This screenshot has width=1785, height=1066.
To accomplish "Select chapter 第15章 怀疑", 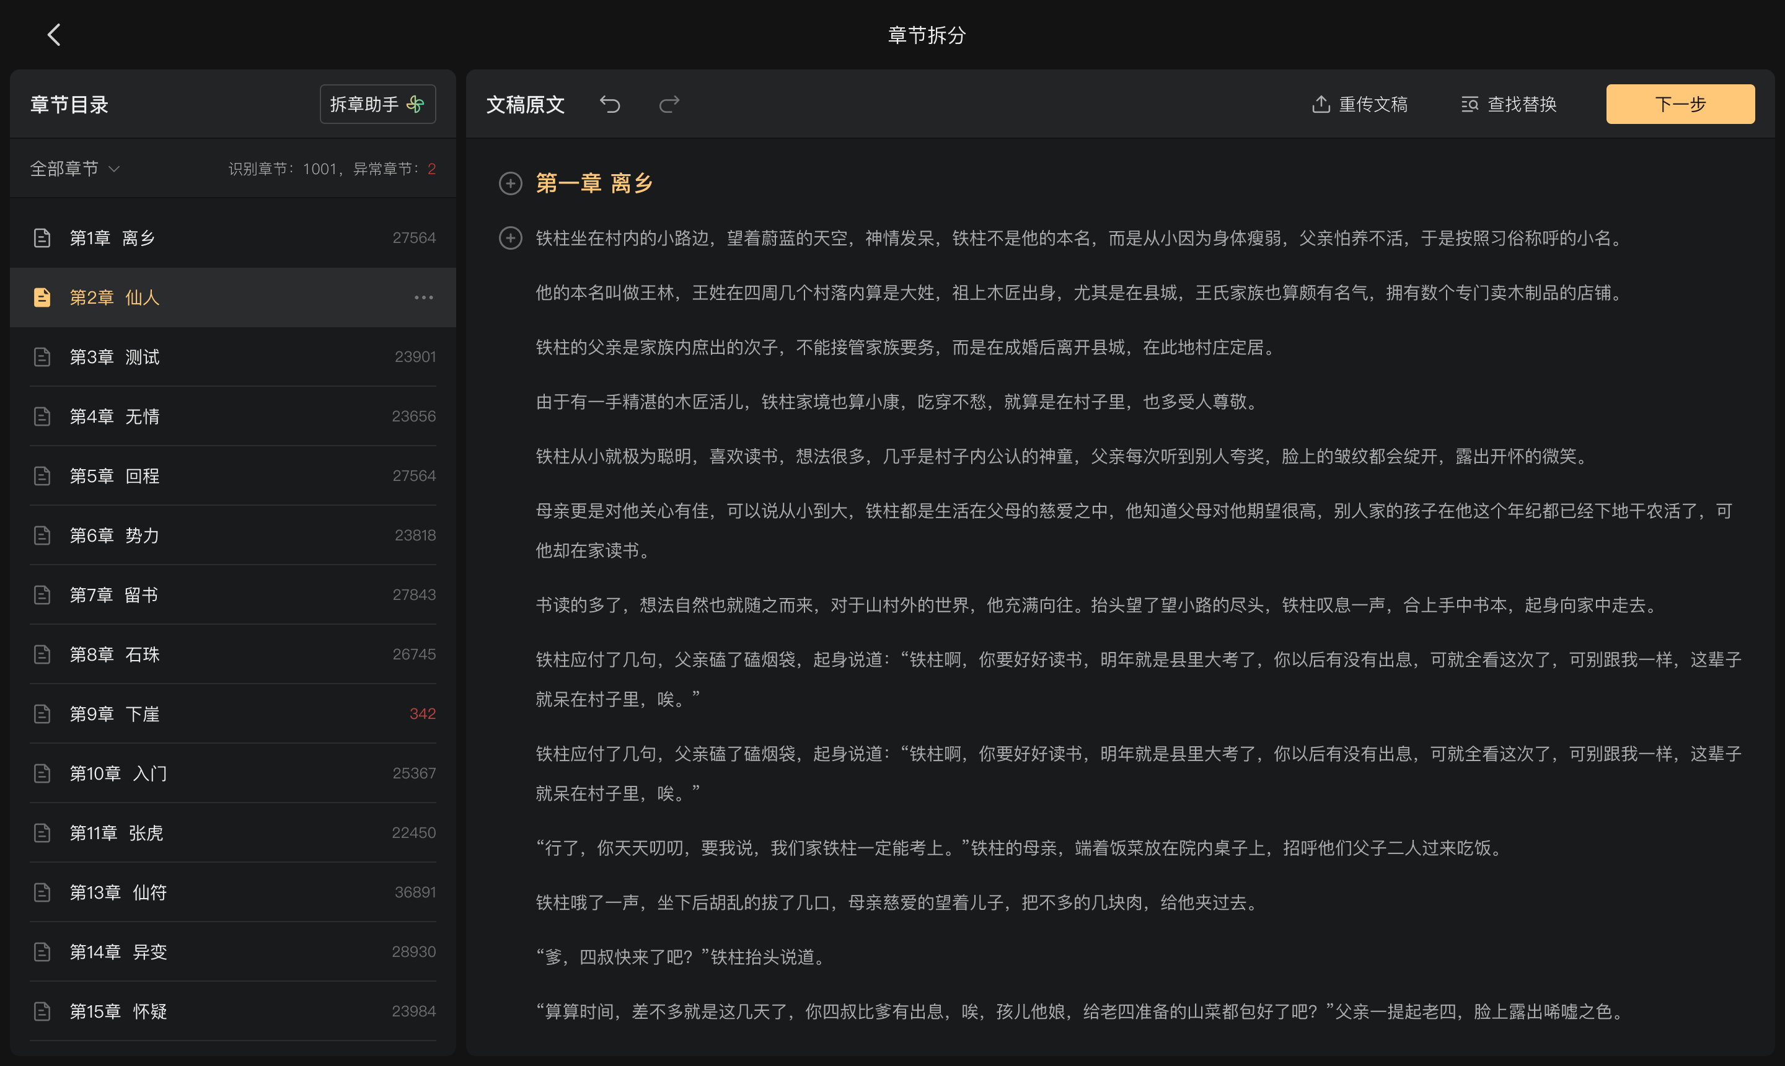I will (x=233, y=1011).
